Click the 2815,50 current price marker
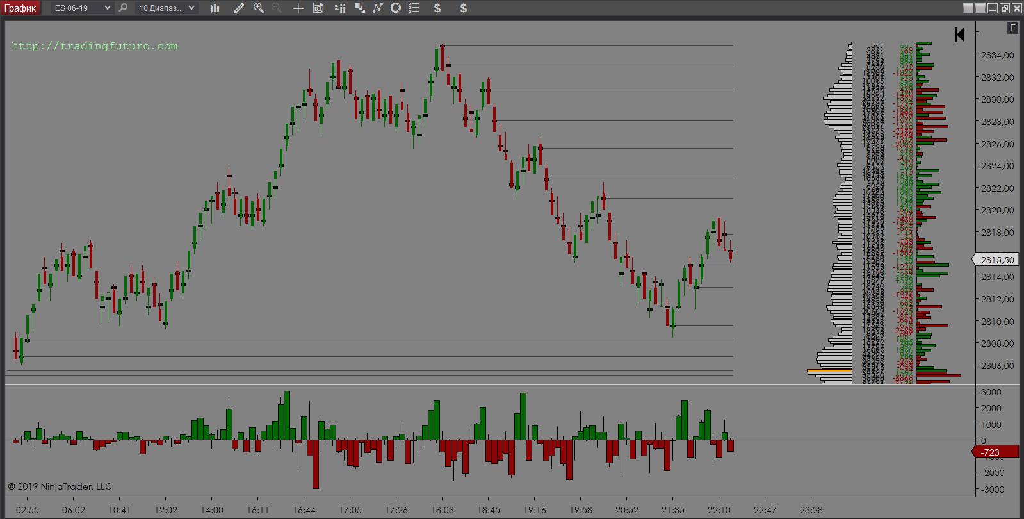 coord(996,260)
